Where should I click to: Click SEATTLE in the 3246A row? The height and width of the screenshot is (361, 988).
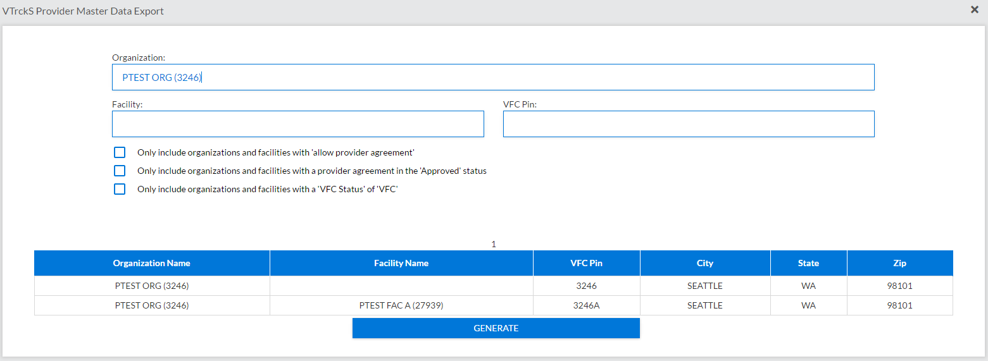pos(705,305)
